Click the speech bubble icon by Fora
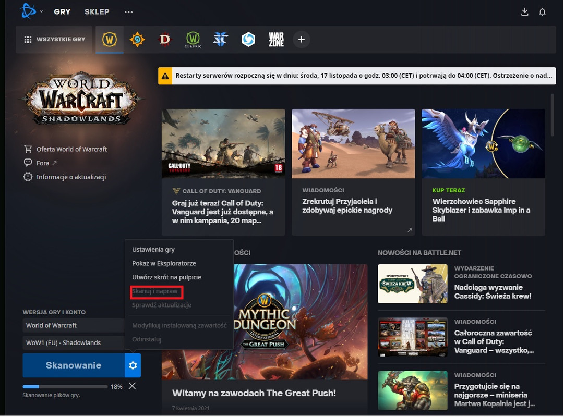This screenshot has height=417, width=564. (x=28, y=163)
